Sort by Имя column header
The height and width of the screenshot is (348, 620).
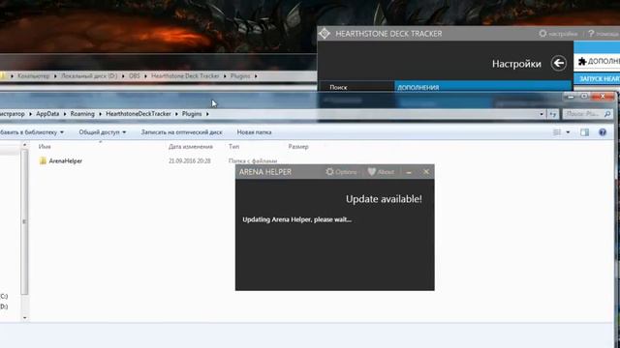45,146
